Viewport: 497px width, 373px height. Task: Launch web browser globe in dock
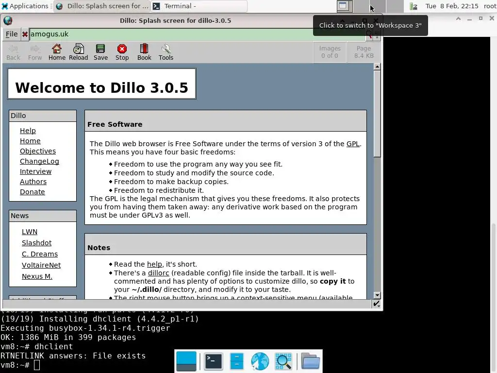260,361
